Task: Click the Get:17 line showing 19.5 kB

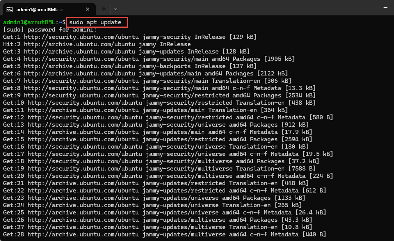Action: 168,154
